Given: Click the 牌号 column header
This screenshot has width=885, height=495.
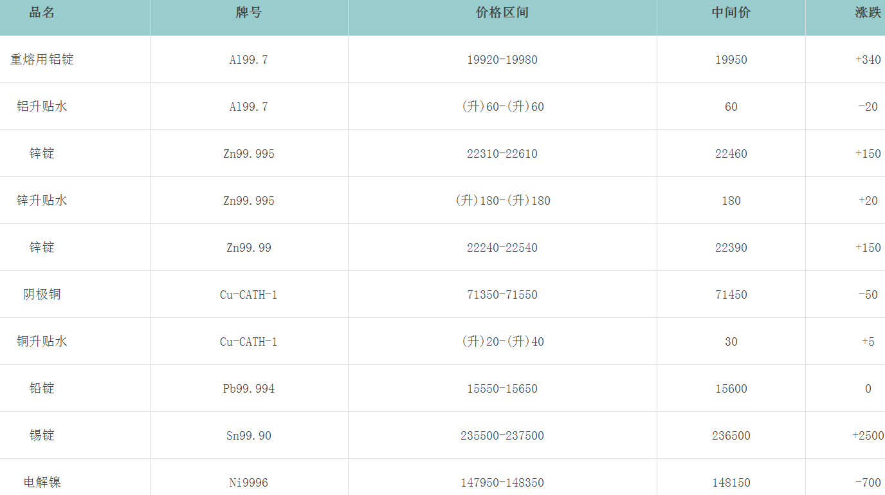Looking at the screenshot, I should tap(249, 13).
